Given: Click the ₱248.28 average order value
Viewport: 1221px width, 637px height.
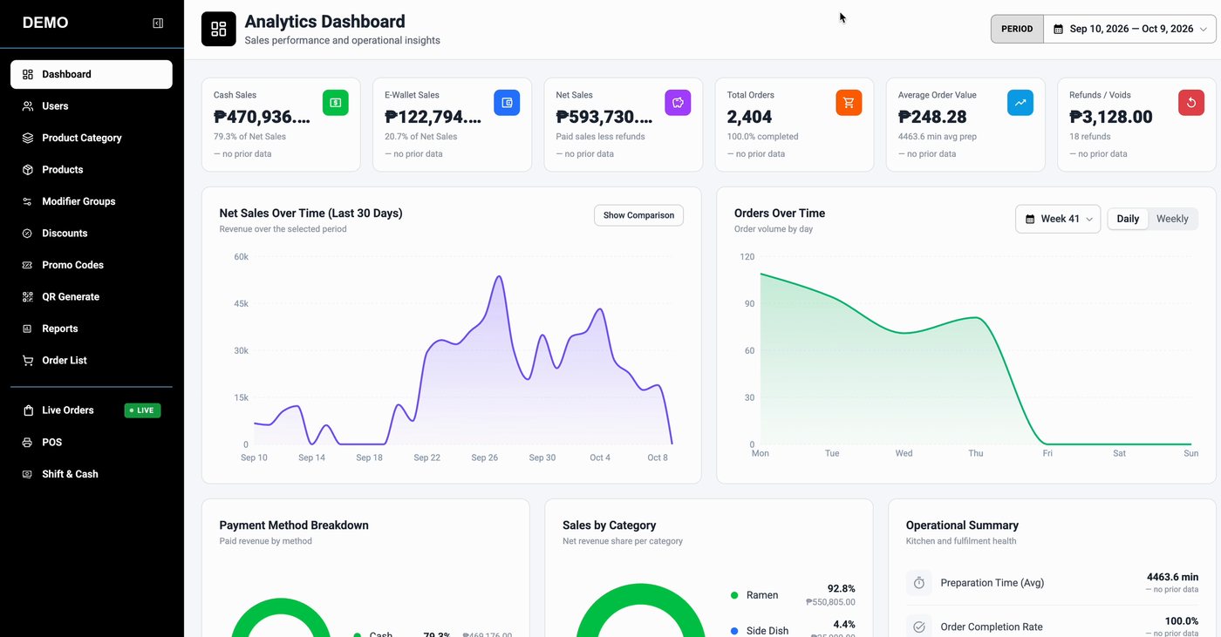Looking at the screenshot, I should (932, 117).
